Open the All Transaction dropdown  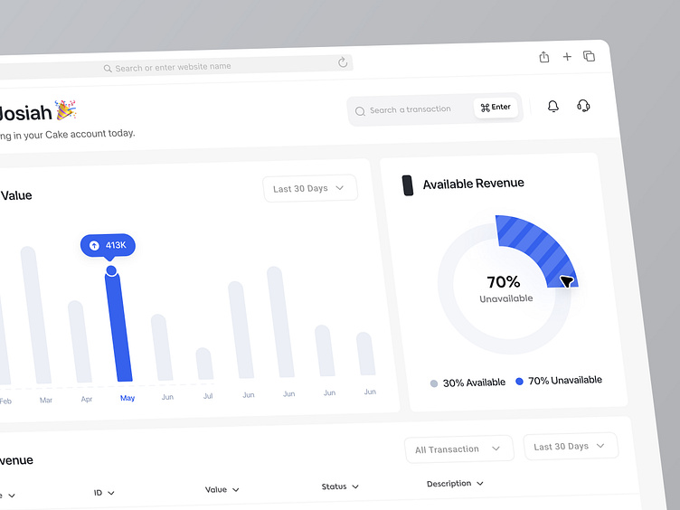[x=458, y=449]
